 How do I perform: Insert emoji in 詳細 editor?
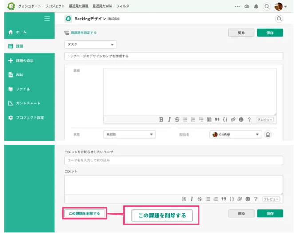pyautogui.click(x=241, y=120)
